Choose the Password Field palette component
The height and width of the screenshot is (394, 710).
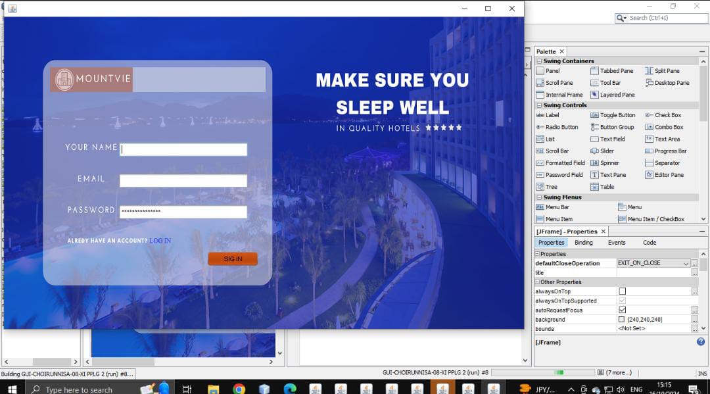coord(559,175)
